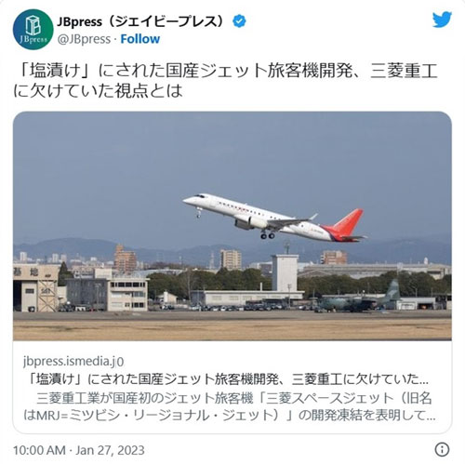The width and height of the screenshot is (465, 464).
Task: Click description line mentioning MRJ=ミツビシ・リージョナル
Action: tap(230, 416)
